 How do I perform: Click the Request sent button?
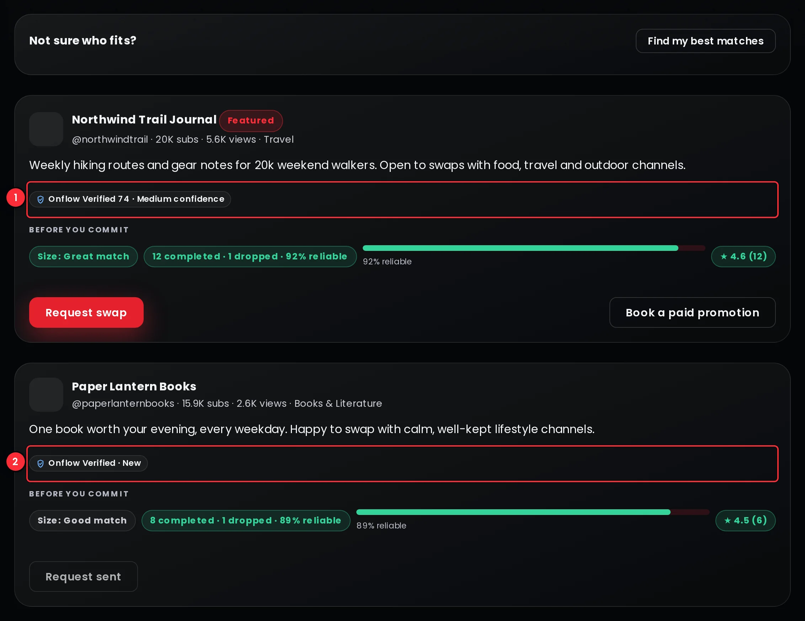[x=83, y=577]
